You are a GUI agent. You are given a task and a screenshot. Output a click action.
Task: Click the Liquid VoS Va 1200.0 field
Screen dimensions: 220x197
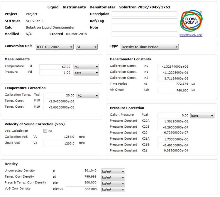[59, 143]
